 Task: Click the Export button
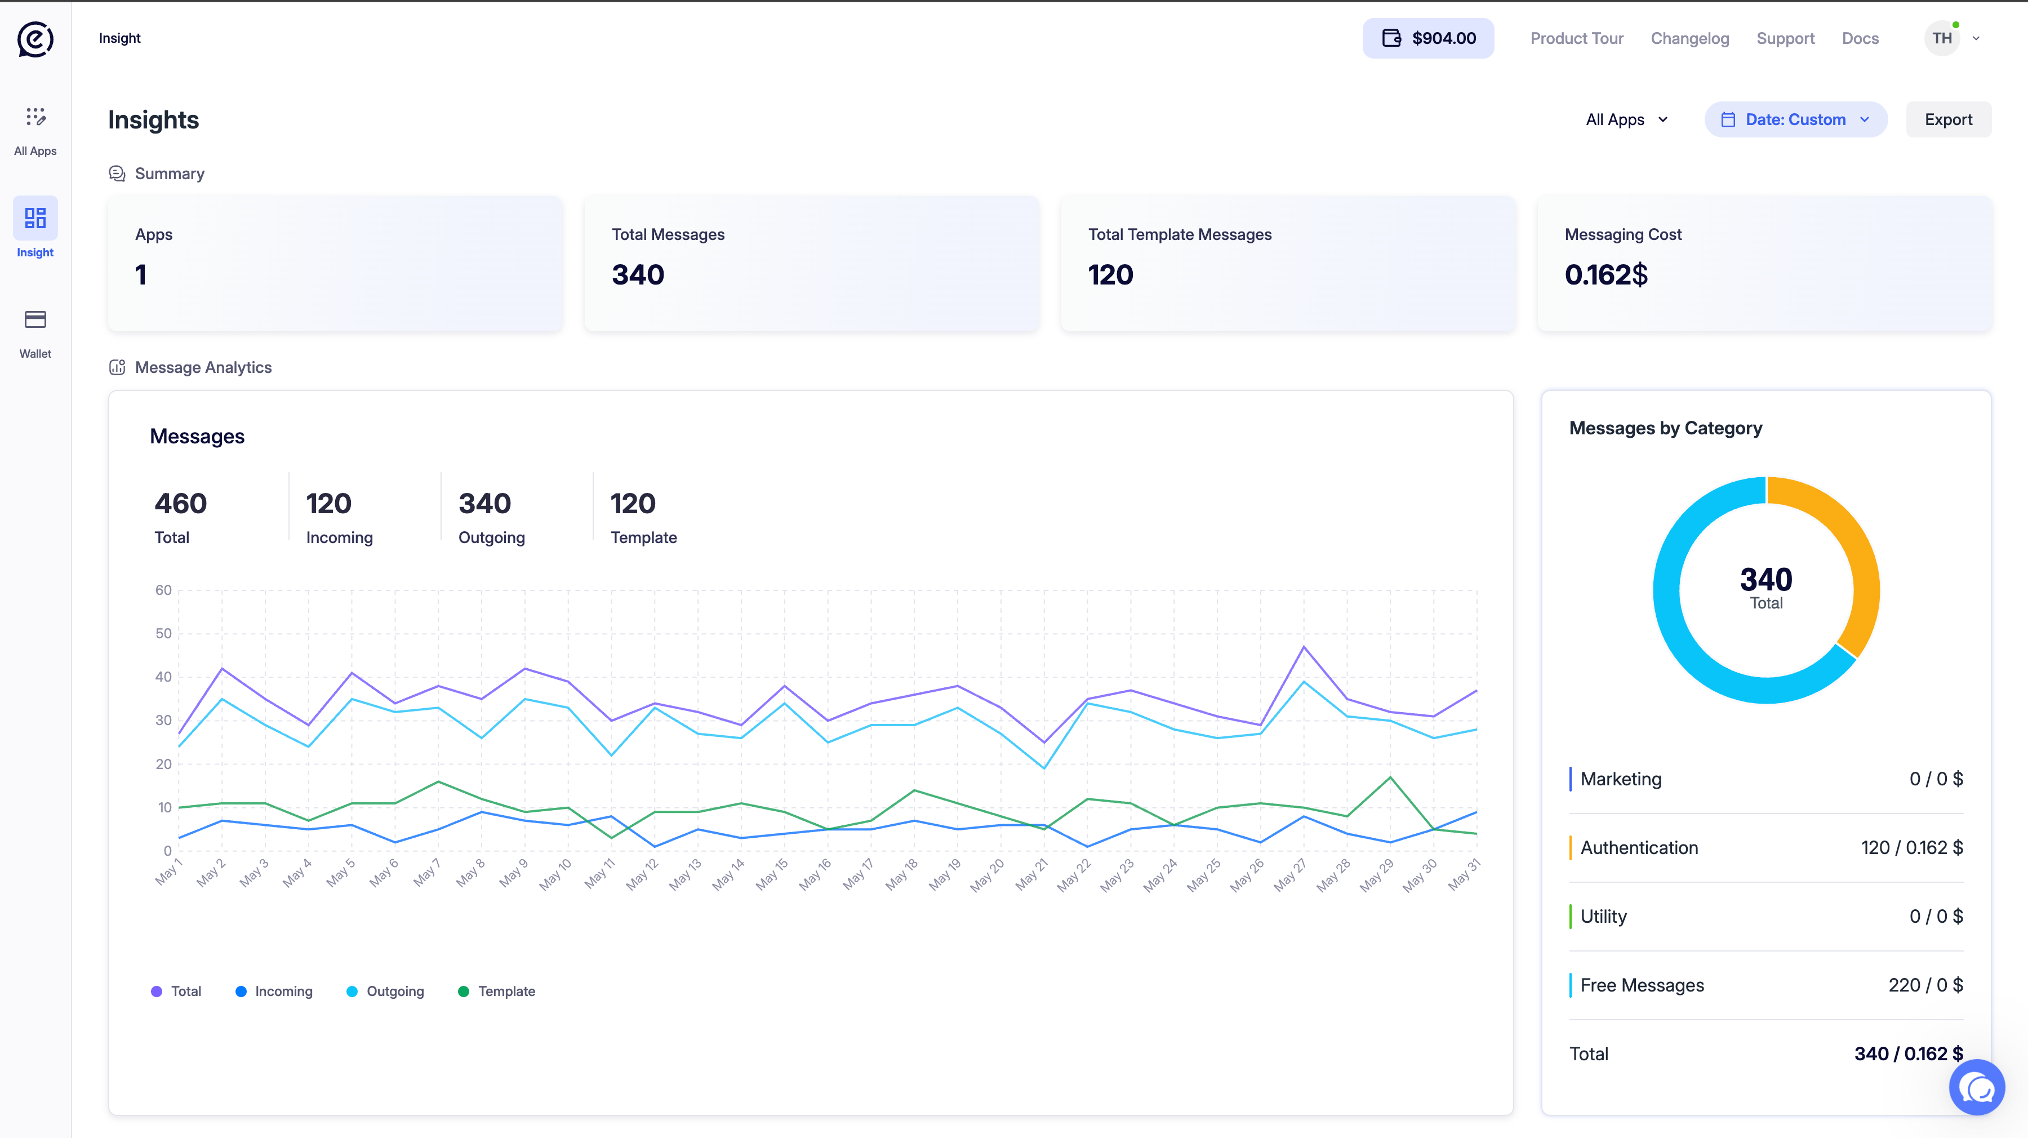coord(1949,119)
